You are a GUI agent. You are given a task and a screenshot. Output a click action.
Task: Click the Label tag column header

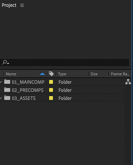[x=51, y=74]
